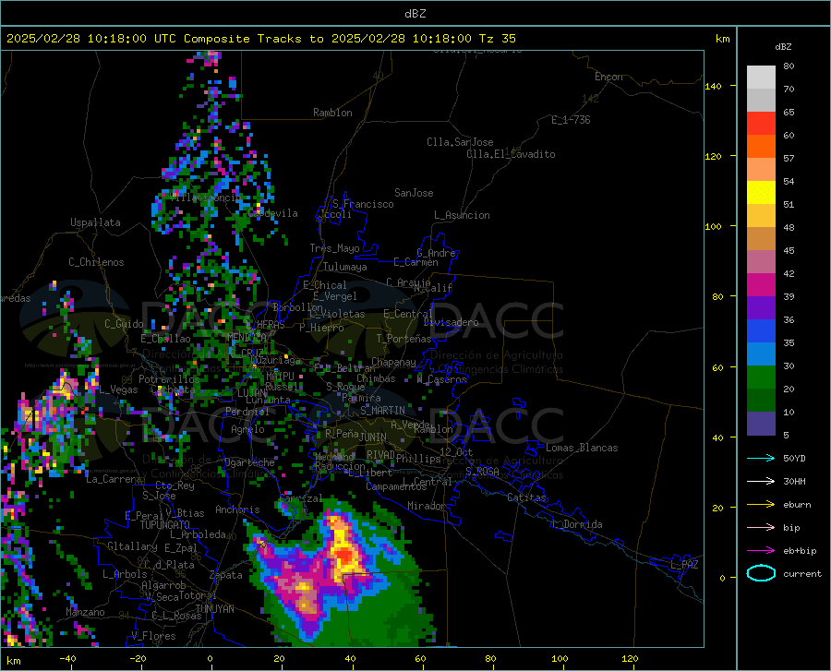831x671 pixels.
Task: Click the 'E_1-736' map label
Action: [x=571, y=120]
